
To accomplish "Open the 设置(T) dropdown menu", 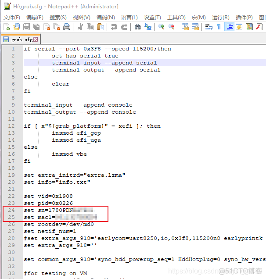I will (x=152, y=18).
